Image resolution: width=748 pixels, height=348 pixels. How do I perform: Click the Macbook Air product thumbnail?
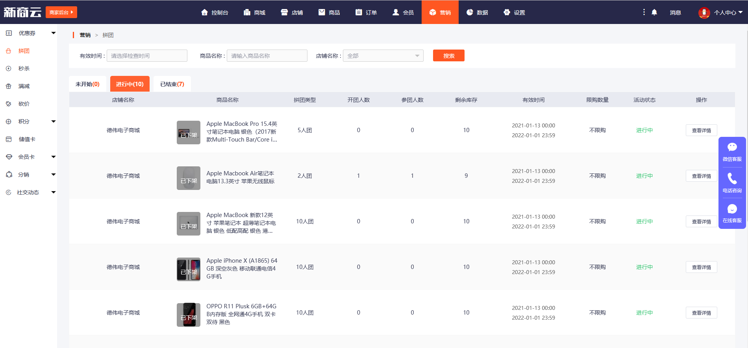point(189,178)
